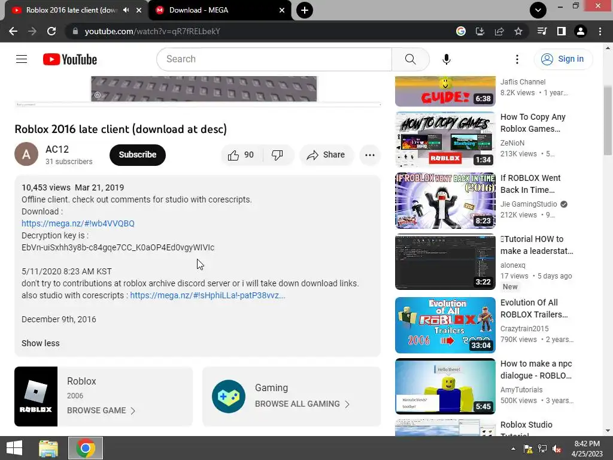Viewport: 613px width, 460px height.
Task: Open the Windows Start menu
Action: [14, 448]
